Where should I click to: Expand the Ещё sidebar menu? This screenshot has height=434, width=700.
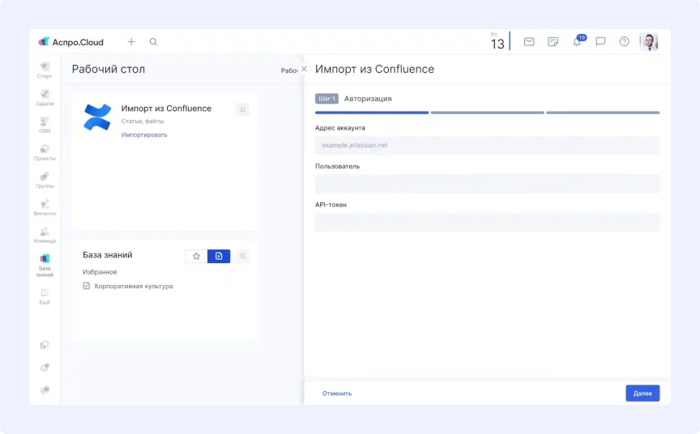point(45,296)
